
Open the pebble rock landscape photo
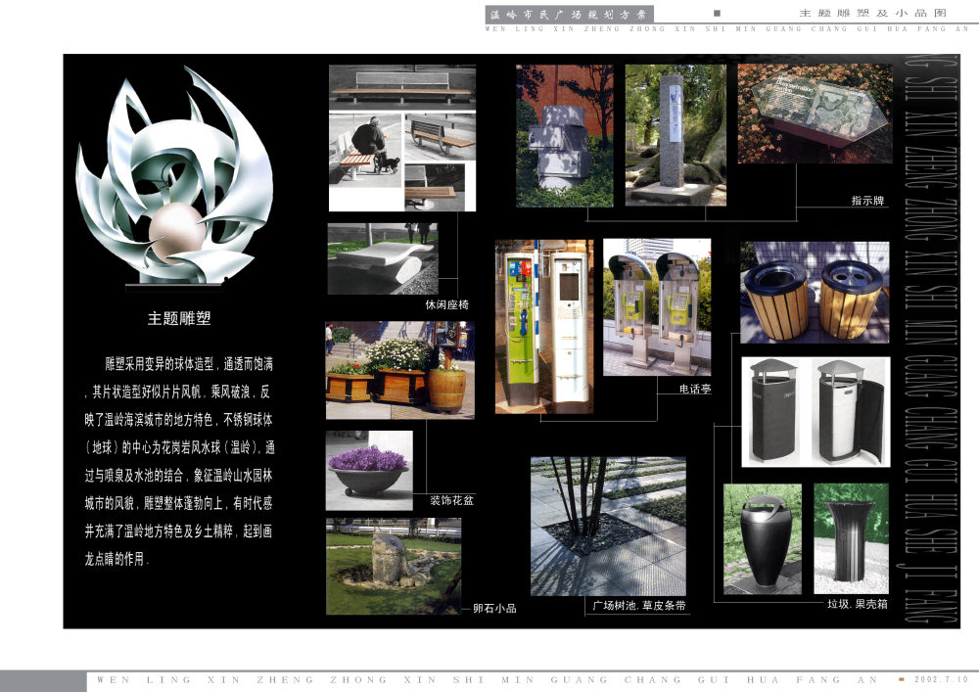[393, 566]
